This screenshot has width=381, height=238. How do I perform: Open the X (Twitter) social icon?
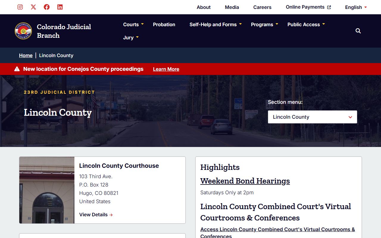33,7
